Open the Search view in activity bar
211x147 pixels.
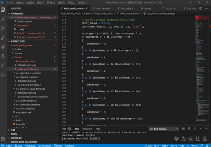tap(3, 19)
